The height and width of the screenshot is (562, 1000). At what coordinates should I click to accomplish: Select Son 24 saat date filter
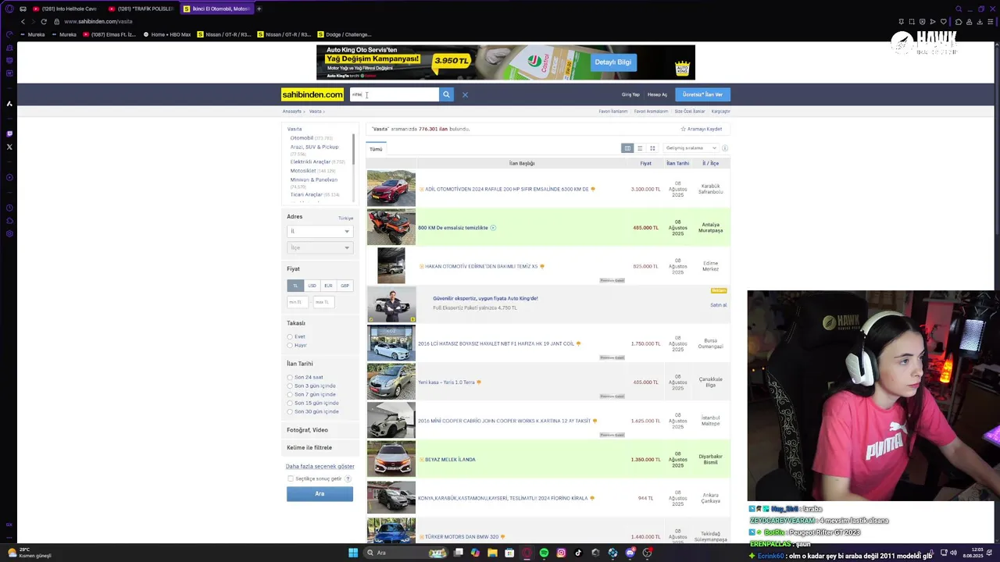pyautogui.click(x=290, y=377)
